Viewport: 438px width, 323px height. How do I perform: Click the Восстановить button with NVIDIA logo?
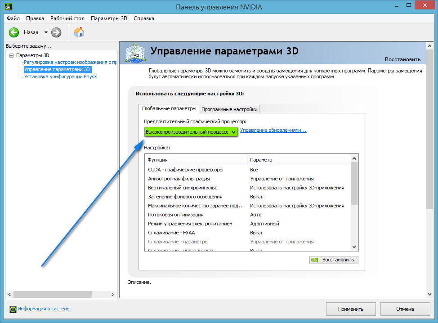[x=334, y=260]
